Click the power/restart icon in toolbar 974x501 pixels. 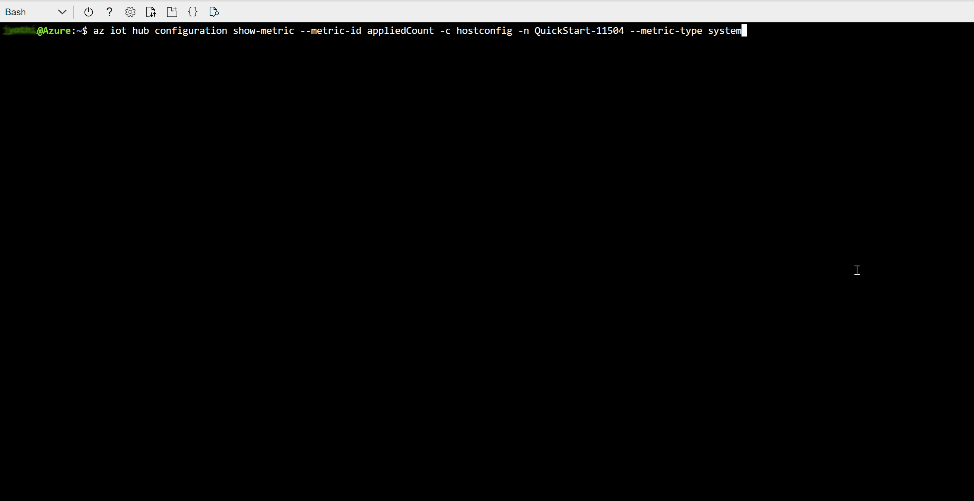[x=89, y=12]
